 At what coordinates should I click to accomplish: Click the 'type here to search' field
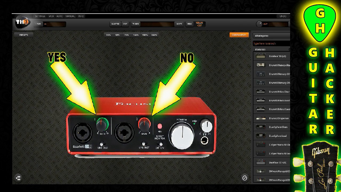(x=271, y=43)
